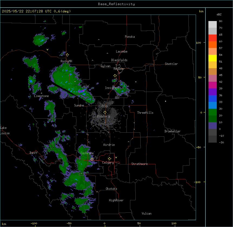Choose the blue 33-36 dBZ legend swatch
The width and height of the screenshot is (233, 227).
point(212,98)
